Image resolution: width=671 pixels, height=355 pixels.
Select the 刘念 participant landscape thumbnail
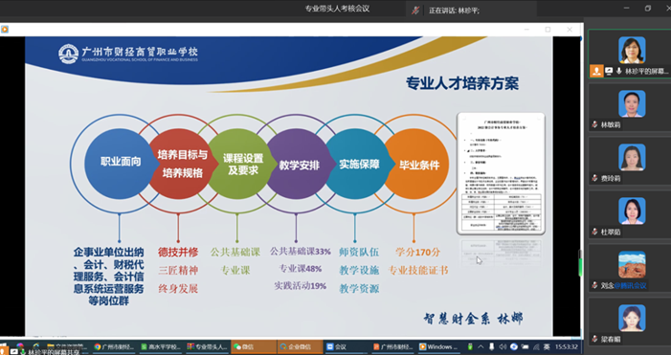[x=632, y=264]
